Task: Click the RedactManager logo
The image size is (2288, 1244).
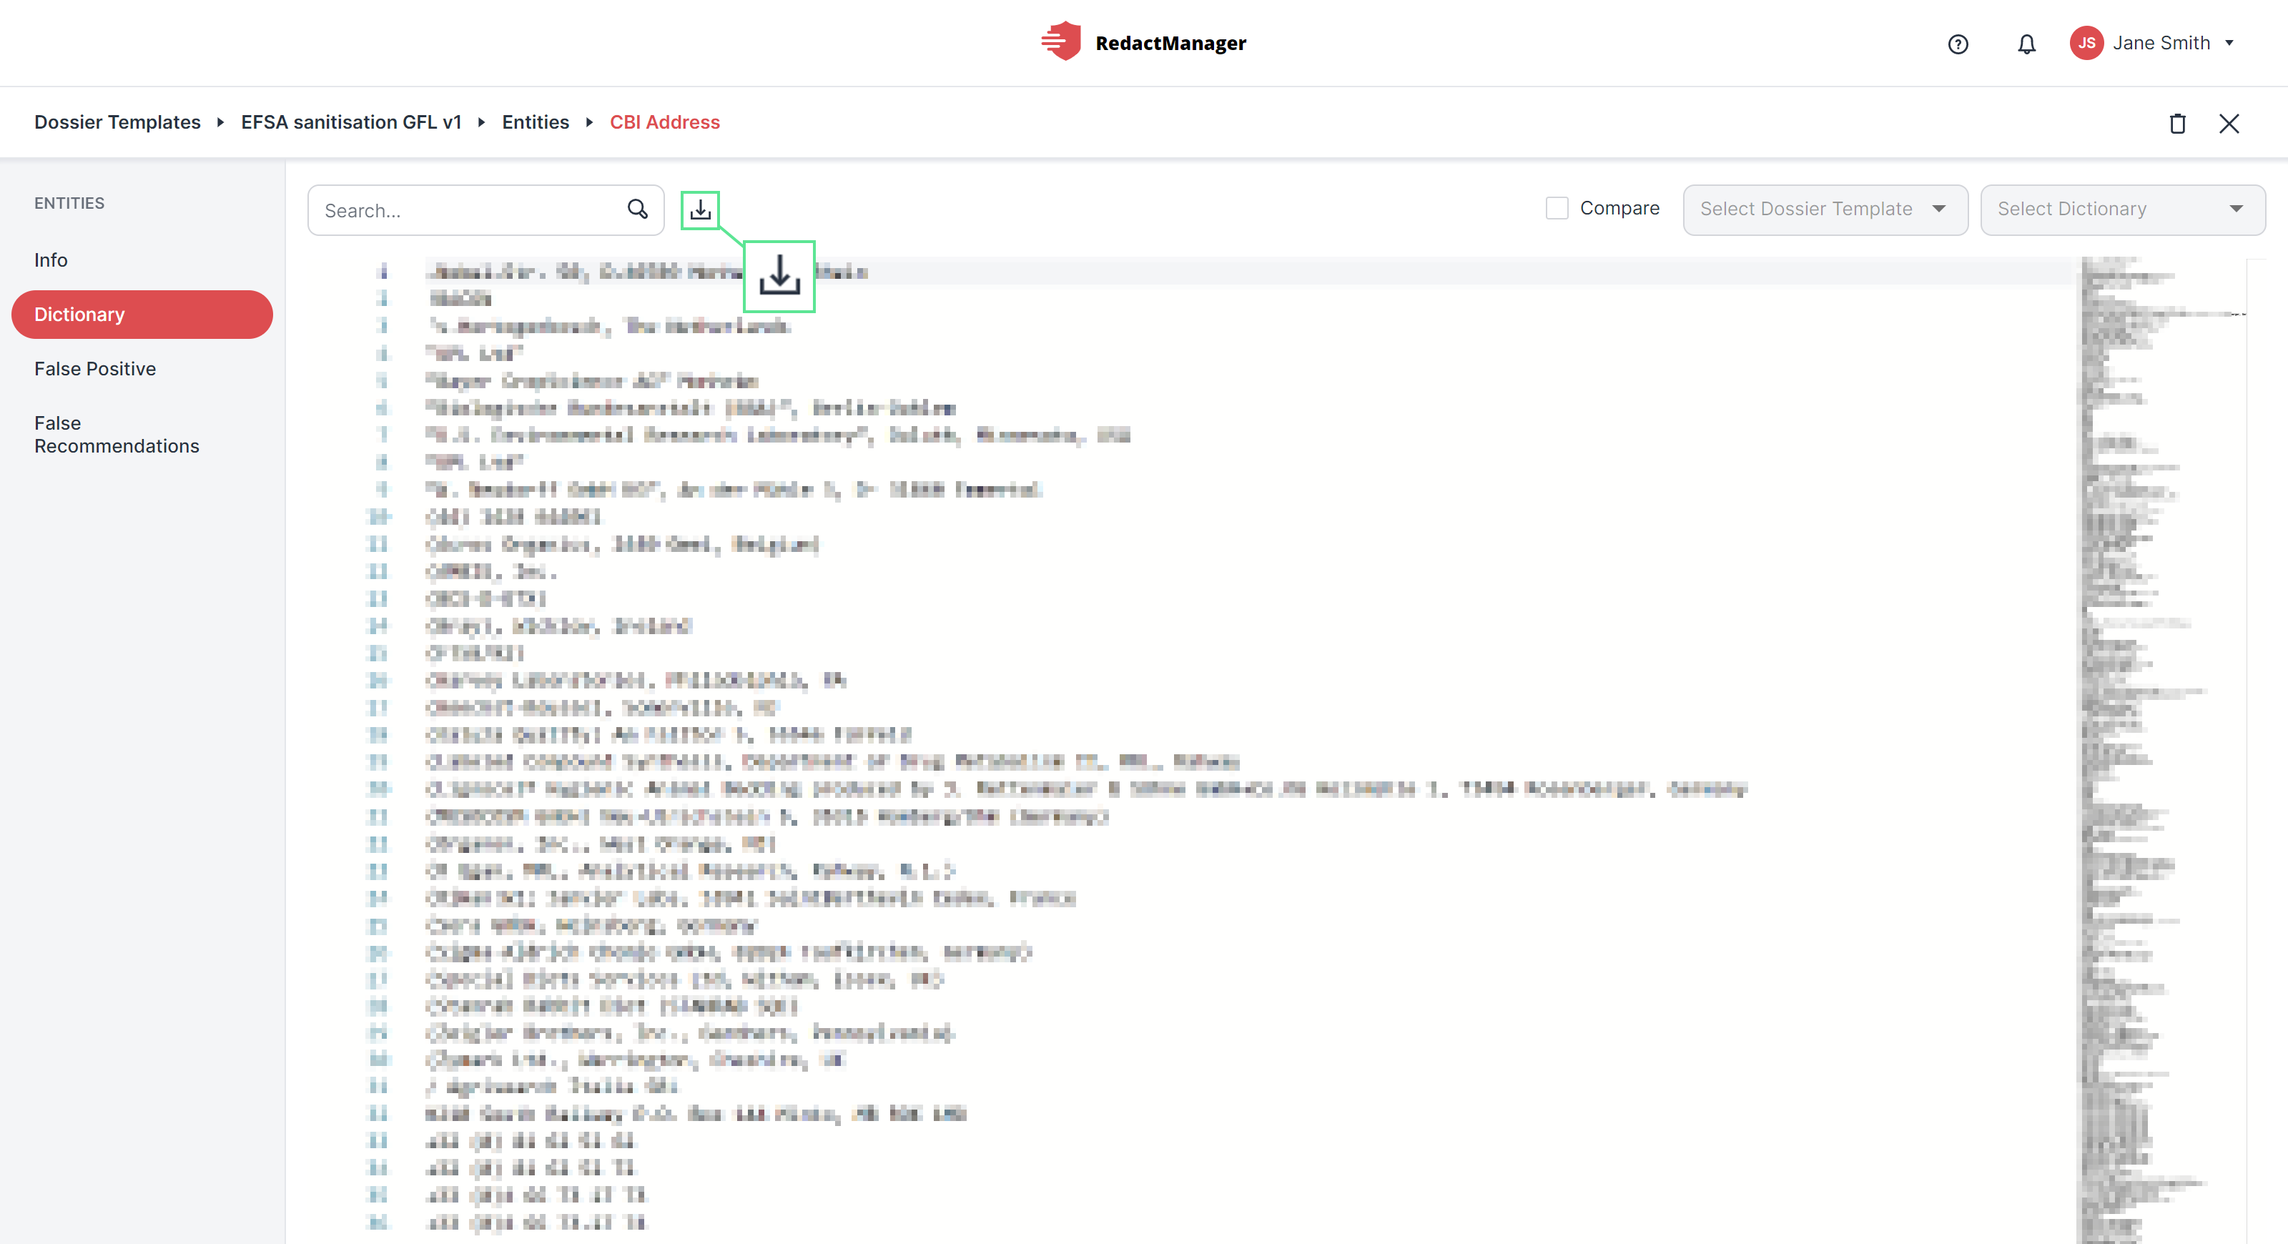Action: [x=1143, y=41]
